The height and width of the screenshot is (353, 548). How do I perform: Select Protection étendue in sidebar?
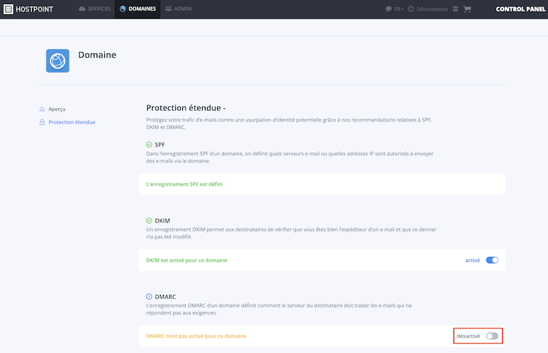pyautogui.click(x=72, y=122)
